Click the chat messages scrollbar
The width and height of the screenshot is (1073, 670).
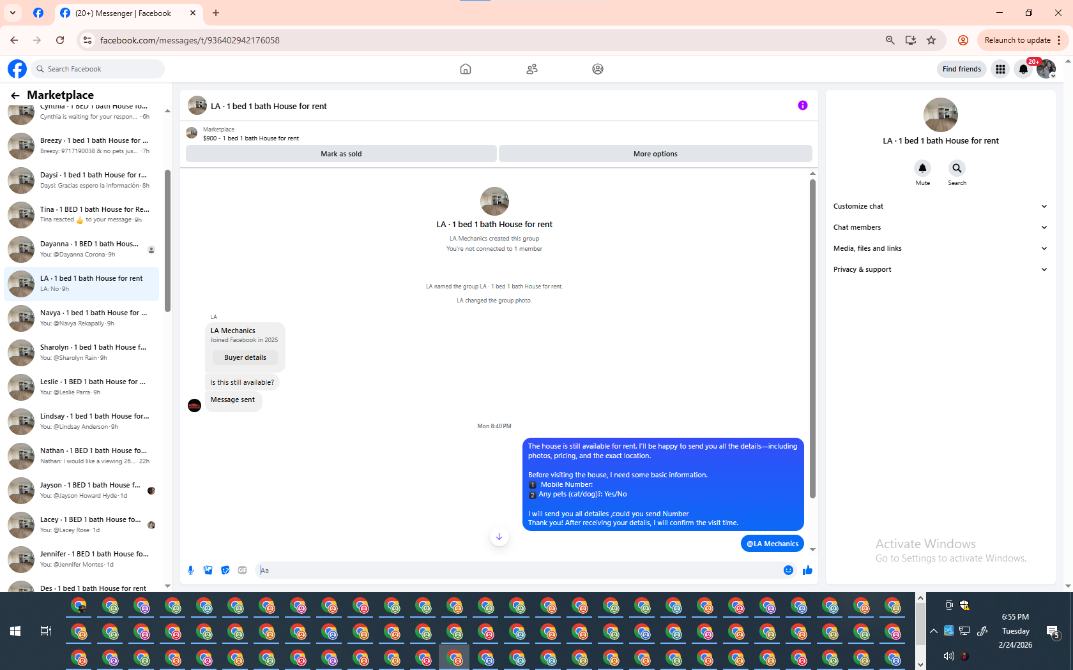(812, 338)
